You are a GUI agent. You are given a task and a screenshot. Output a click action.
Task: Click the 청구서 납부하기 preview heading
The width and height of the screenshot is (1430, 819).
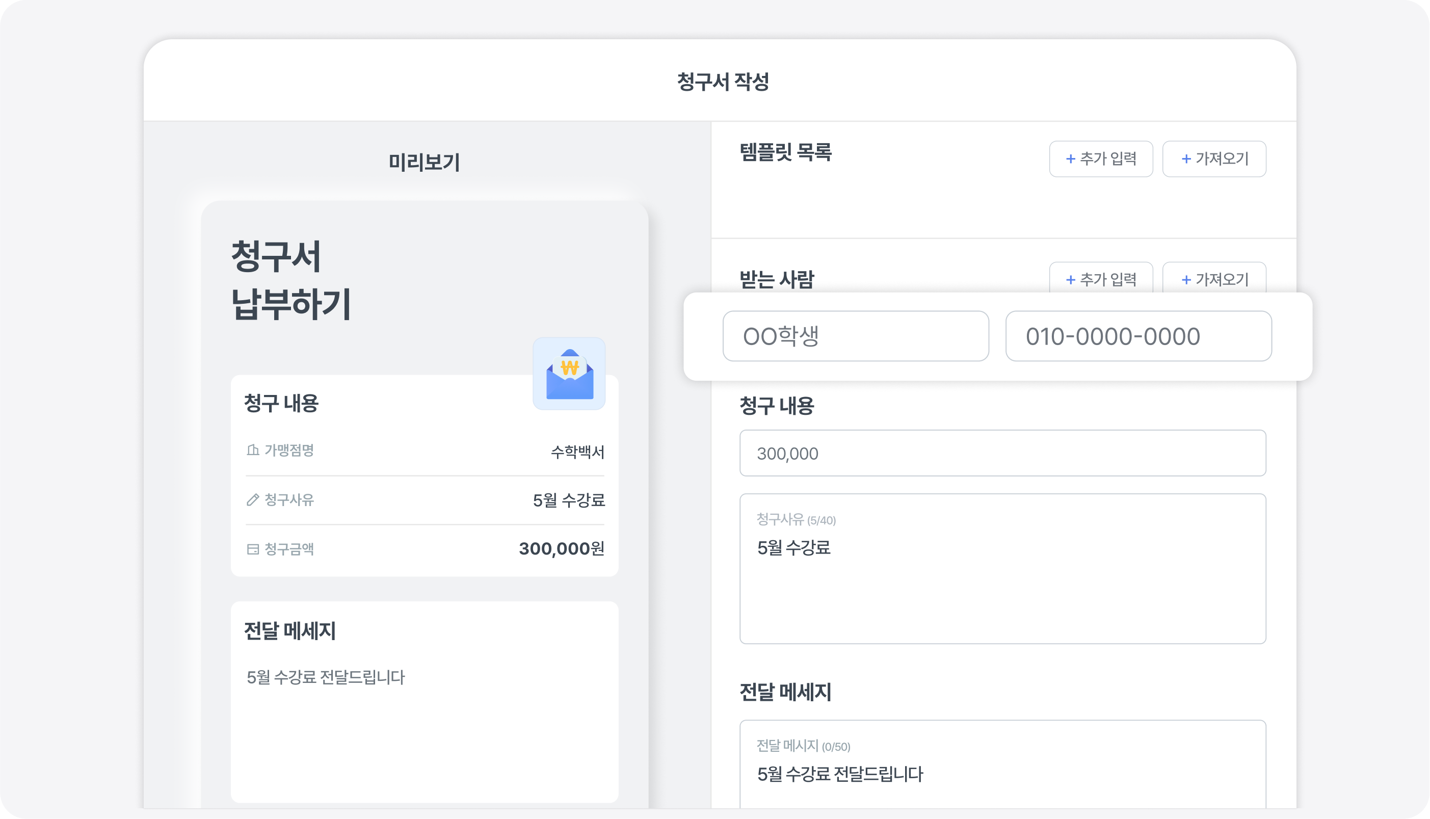(x=290, y=280)
